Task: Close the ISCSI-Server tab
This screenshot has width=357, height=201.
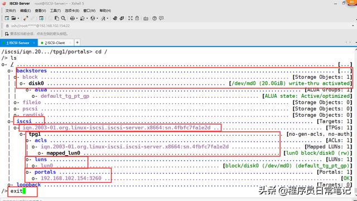Action: pyautogui.click(x=34, y=43)
